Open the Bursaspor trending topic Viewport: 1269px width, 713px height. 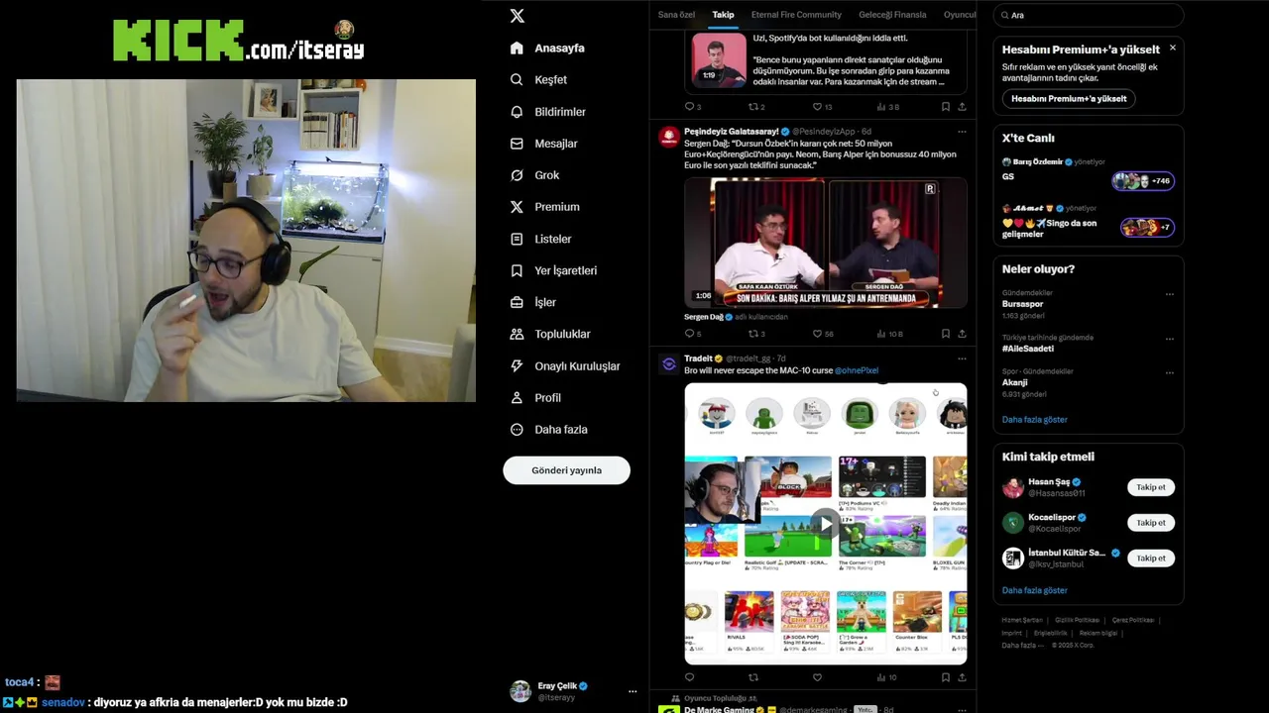pyautogui.click(x=1022, y=304)
